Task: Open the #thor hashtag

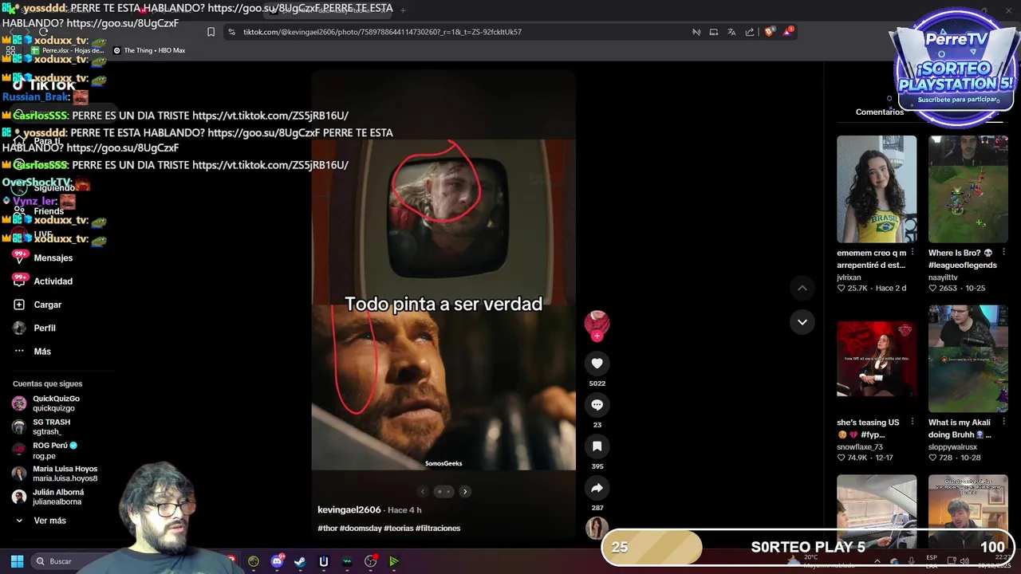Action: point(327,529)
